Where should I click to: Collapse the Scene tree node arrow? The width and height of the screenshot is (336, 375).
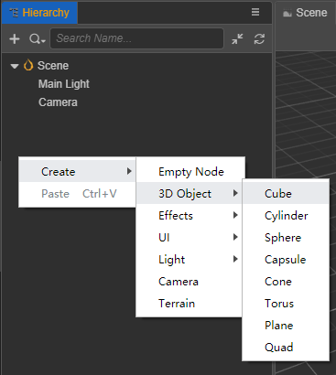click(x=15, y=66)
